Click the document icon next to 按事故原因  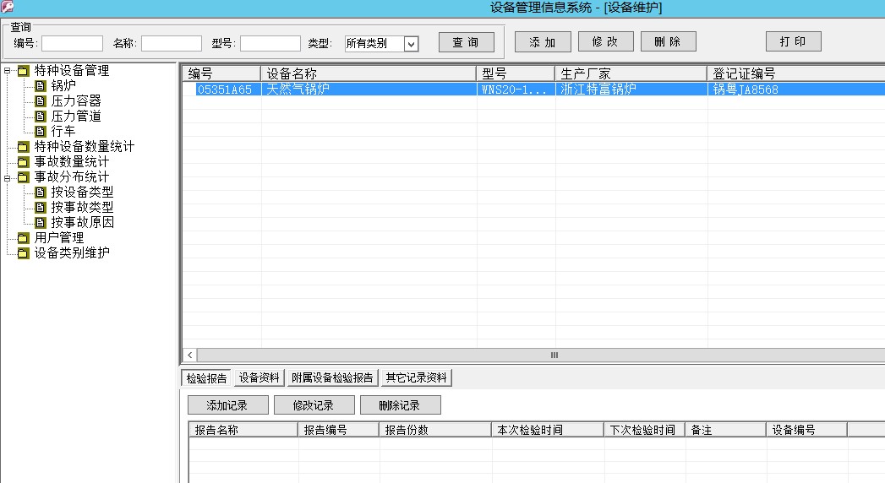click(x=40, y=223)
